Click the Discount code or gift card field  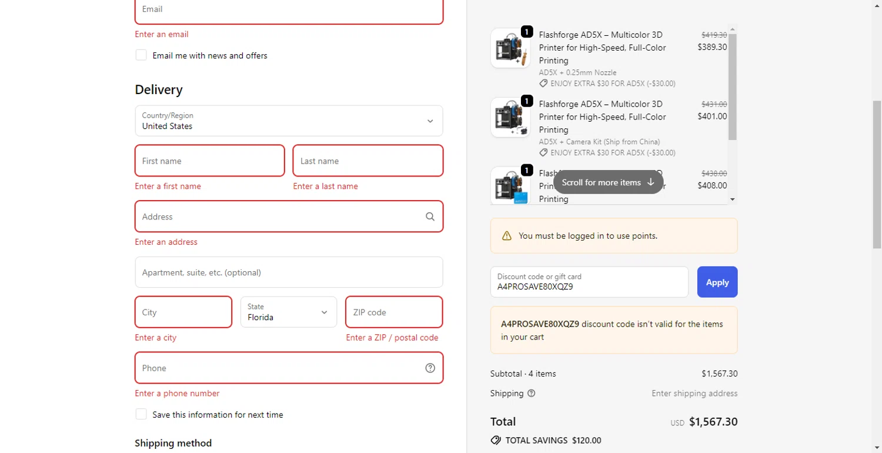pos(589,282)
